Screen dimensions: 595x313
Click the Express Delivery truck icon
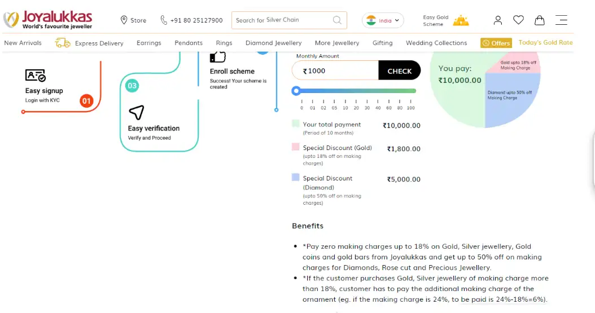(63, 43)
